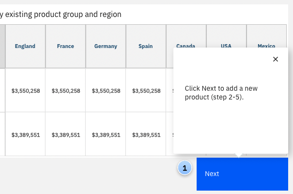The width and height of the screenshot is (293, 194).
Task: Click Spain's $3,550,258 cell
Action: [146, 91]
